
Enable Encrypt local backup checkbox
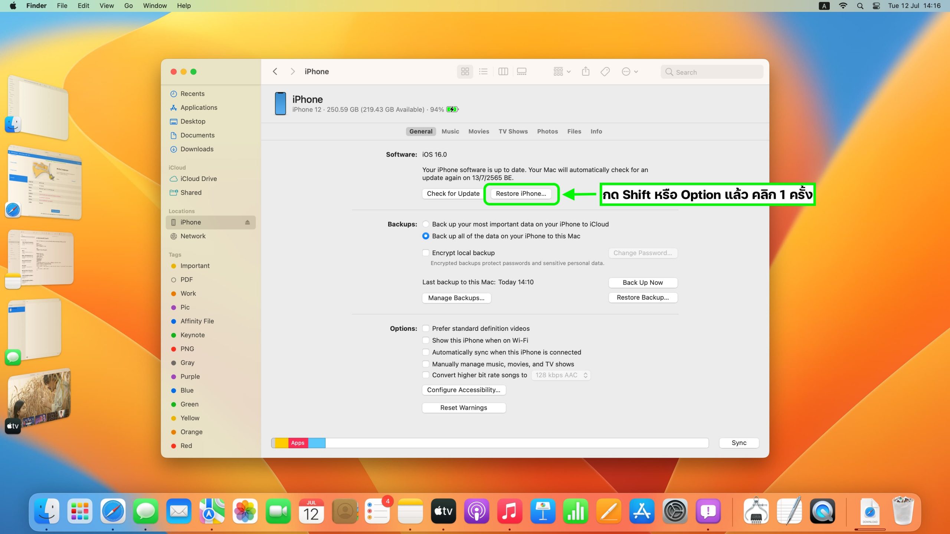[x=426, y=253]
